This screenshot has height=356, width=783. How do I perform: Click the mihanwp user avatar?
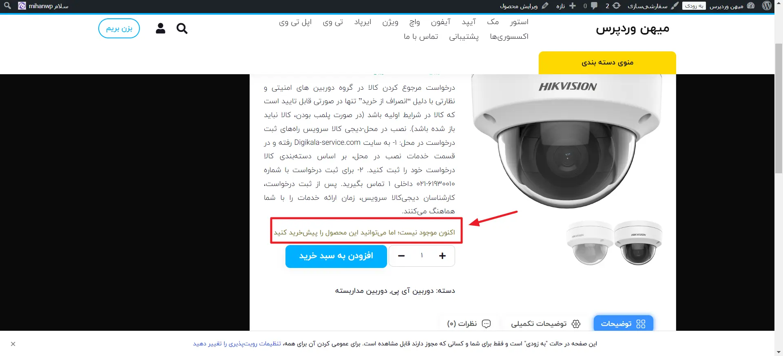22,6
